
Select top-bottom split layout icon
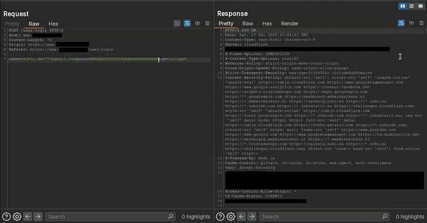click(x=412, y=6)
